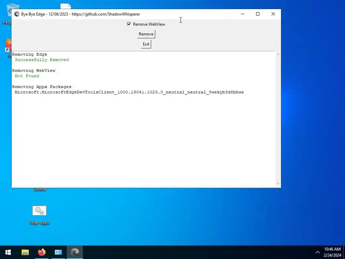This screenshot has width=345, height=259.
Task: Click the Bye Bye Edge title bar icon
Action: [x=17, y=14]
